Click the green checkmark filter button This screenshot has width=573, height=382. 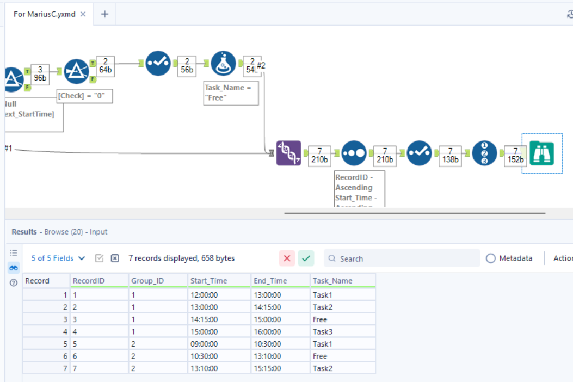(308, 258)
